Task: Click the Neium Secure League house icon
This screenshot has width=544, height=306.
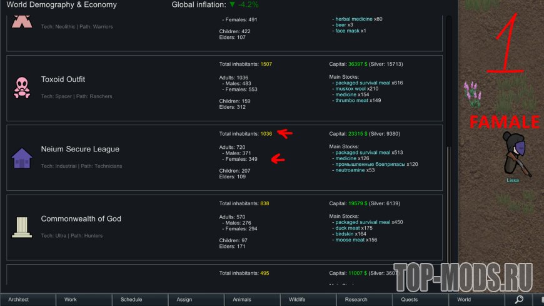Action: (x=22, y=158)
